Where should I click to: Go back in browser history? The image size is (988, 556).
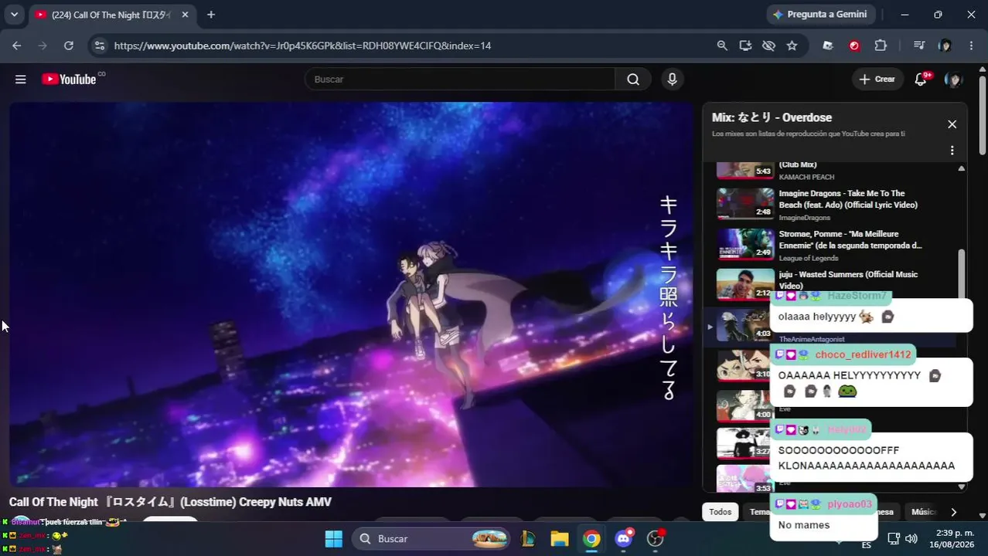click(x=17, y=46)
